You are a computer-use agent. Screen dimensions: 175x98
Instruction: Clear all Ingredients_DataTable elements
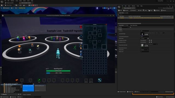coord(151,40)
